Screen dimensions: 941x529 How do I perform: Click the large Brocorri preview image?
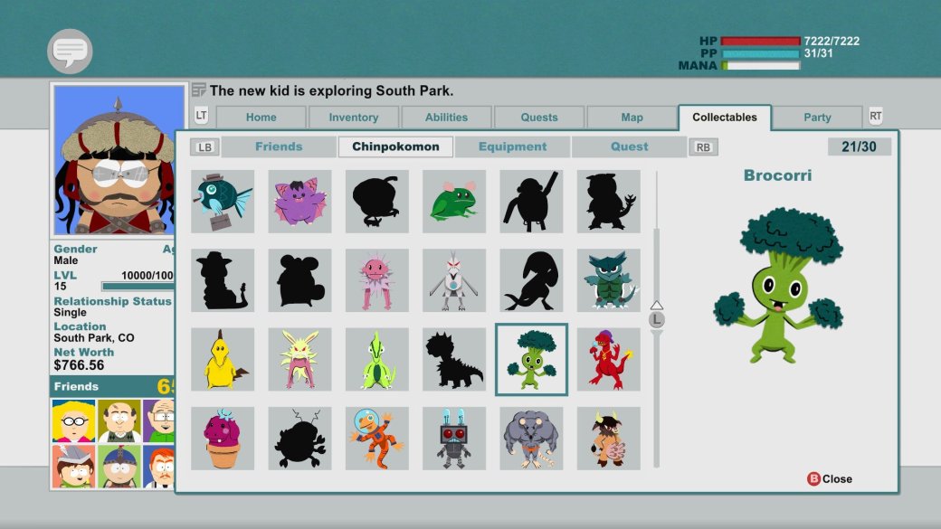click(x=778, y=286)
